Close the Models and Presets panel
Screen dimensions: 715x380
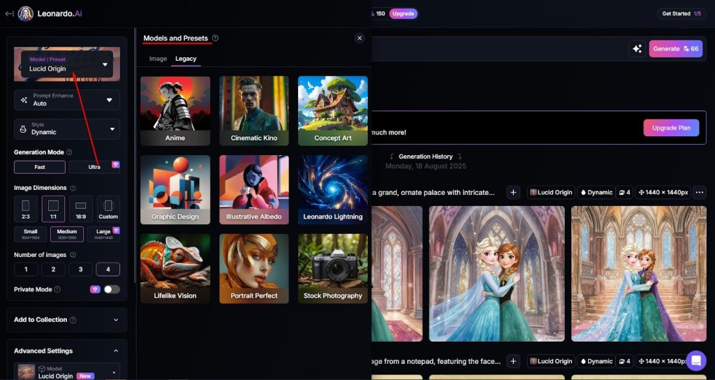pos(360,38)
